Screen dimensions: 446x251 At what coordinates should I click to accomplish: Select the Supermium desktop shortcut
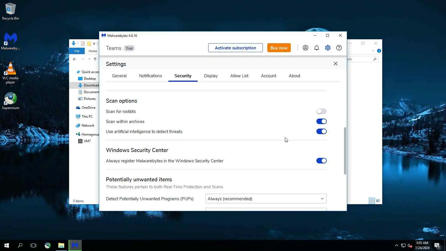(11, 101)
